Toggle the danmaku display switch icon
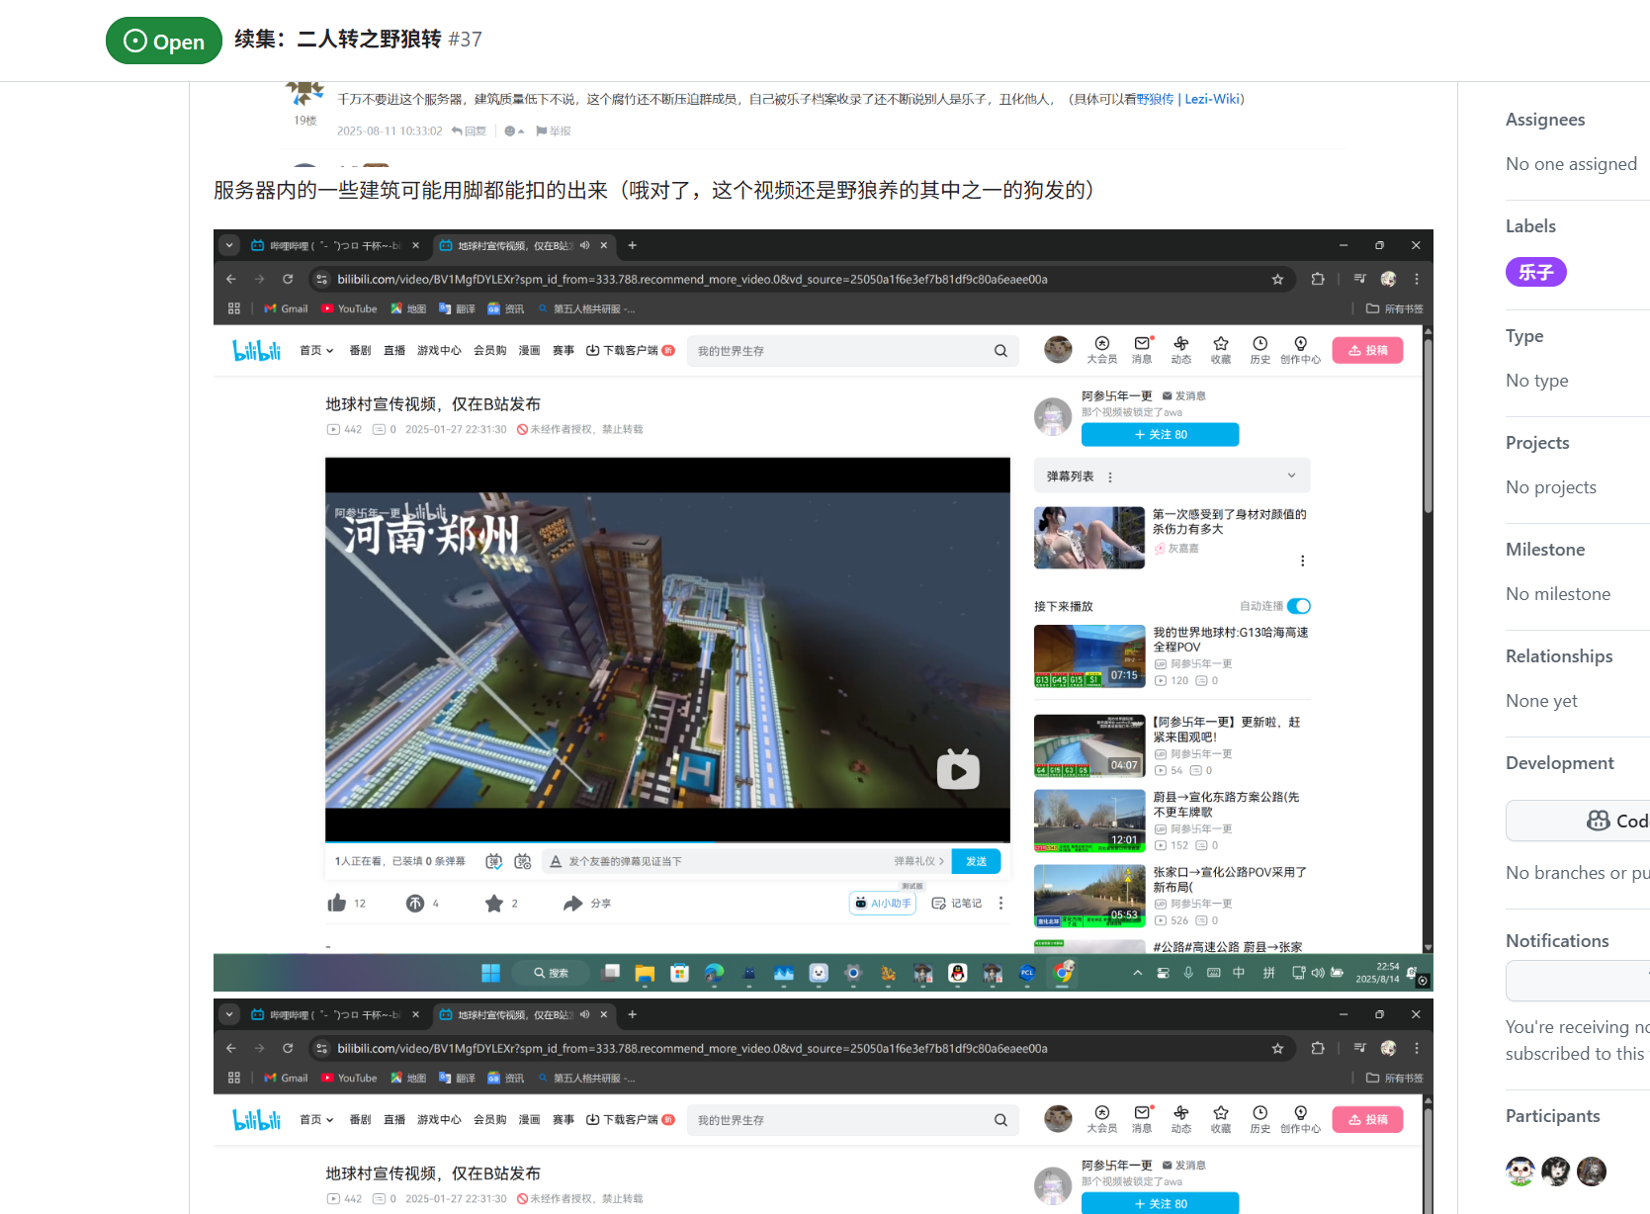 (x=494, y=861)
